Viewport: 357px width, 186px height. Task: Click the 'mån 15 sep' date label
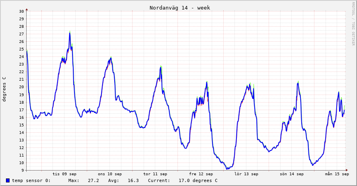[x=337, y=174]
